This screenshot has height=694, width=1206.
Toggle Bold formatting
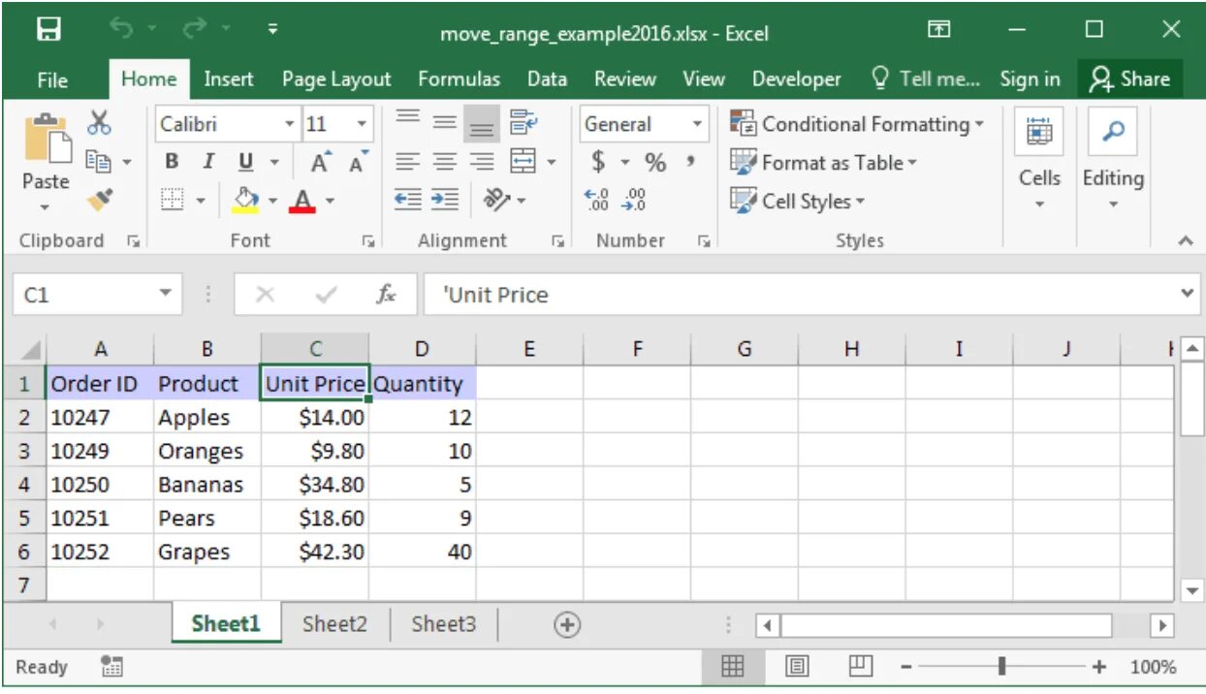coord(172,162)
